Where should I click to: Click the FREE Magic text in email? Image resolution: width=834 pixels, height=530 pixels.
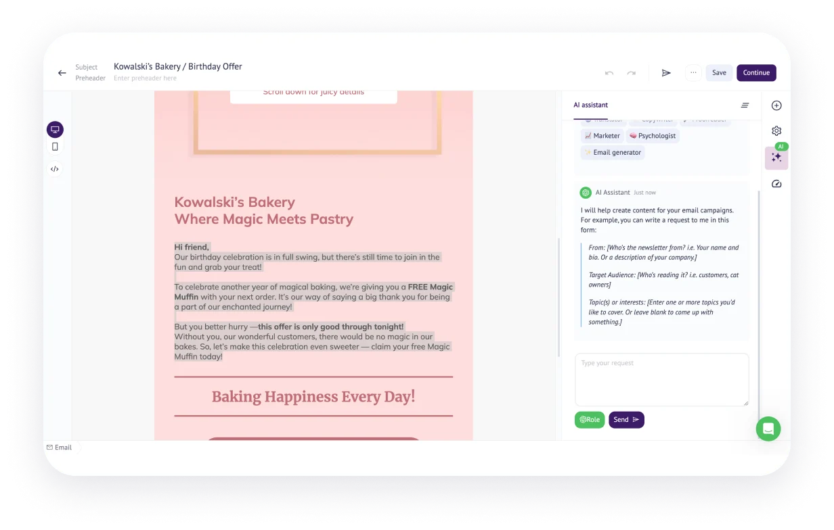(431, 287)
